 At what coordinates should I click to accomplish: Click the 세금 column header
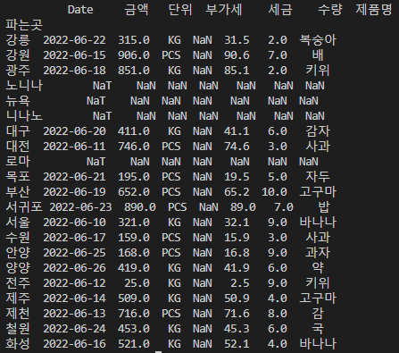tap(280, 10)
